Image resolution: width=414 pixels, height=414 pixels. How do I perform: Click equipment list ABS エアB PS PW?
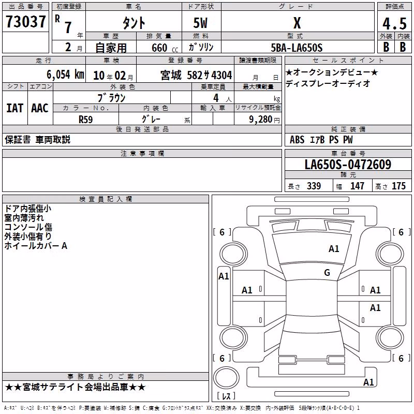click(x=321, y=140)
